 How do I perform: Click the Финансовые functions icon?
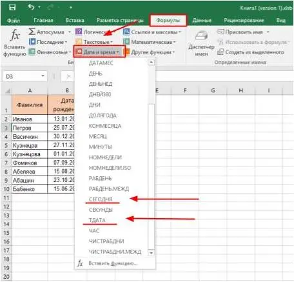(32, 52)
